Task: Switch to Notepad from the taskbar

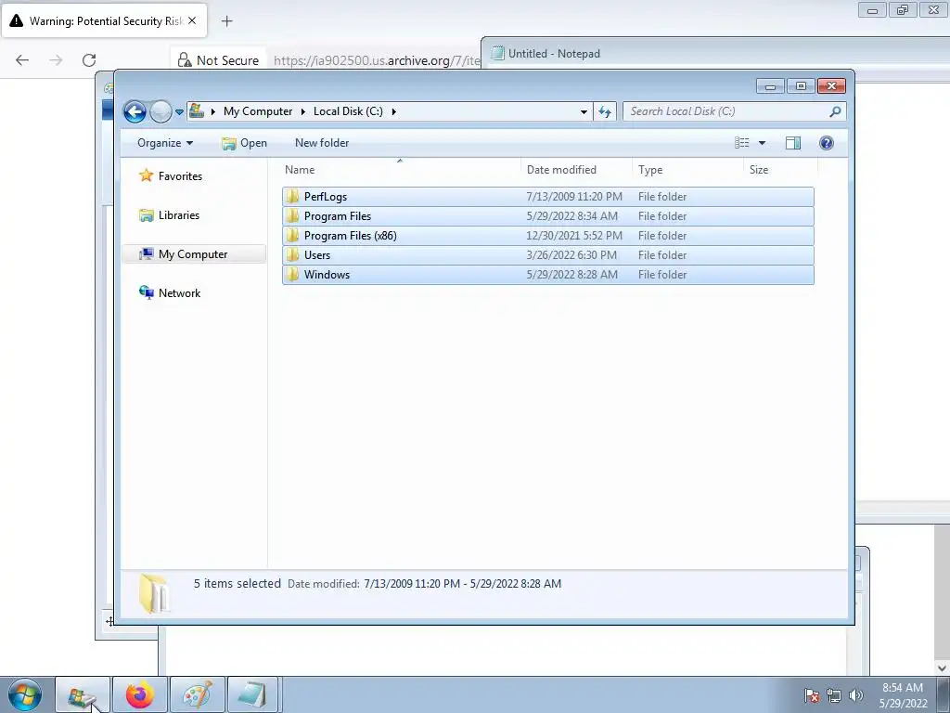Action: [252, 694]
